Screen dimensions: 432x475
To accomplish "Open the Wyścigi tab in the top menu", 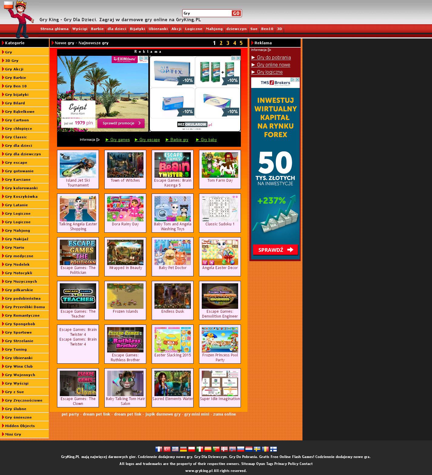I will (x=80, y=29).
